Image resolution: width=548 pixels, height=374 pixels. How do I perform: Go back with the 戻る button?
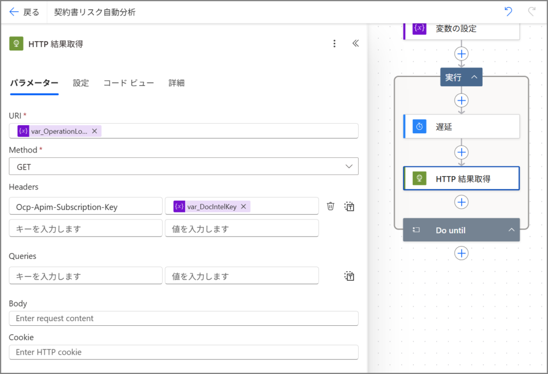24,12
